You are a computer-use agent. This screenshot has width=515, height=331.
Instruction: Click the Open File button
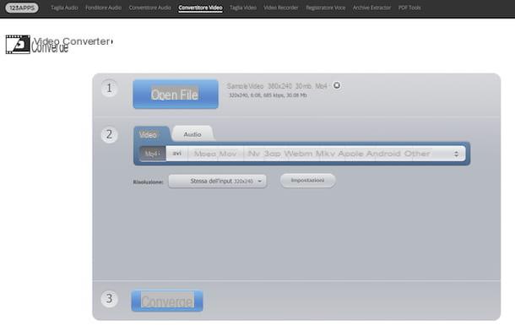[176, 95]
